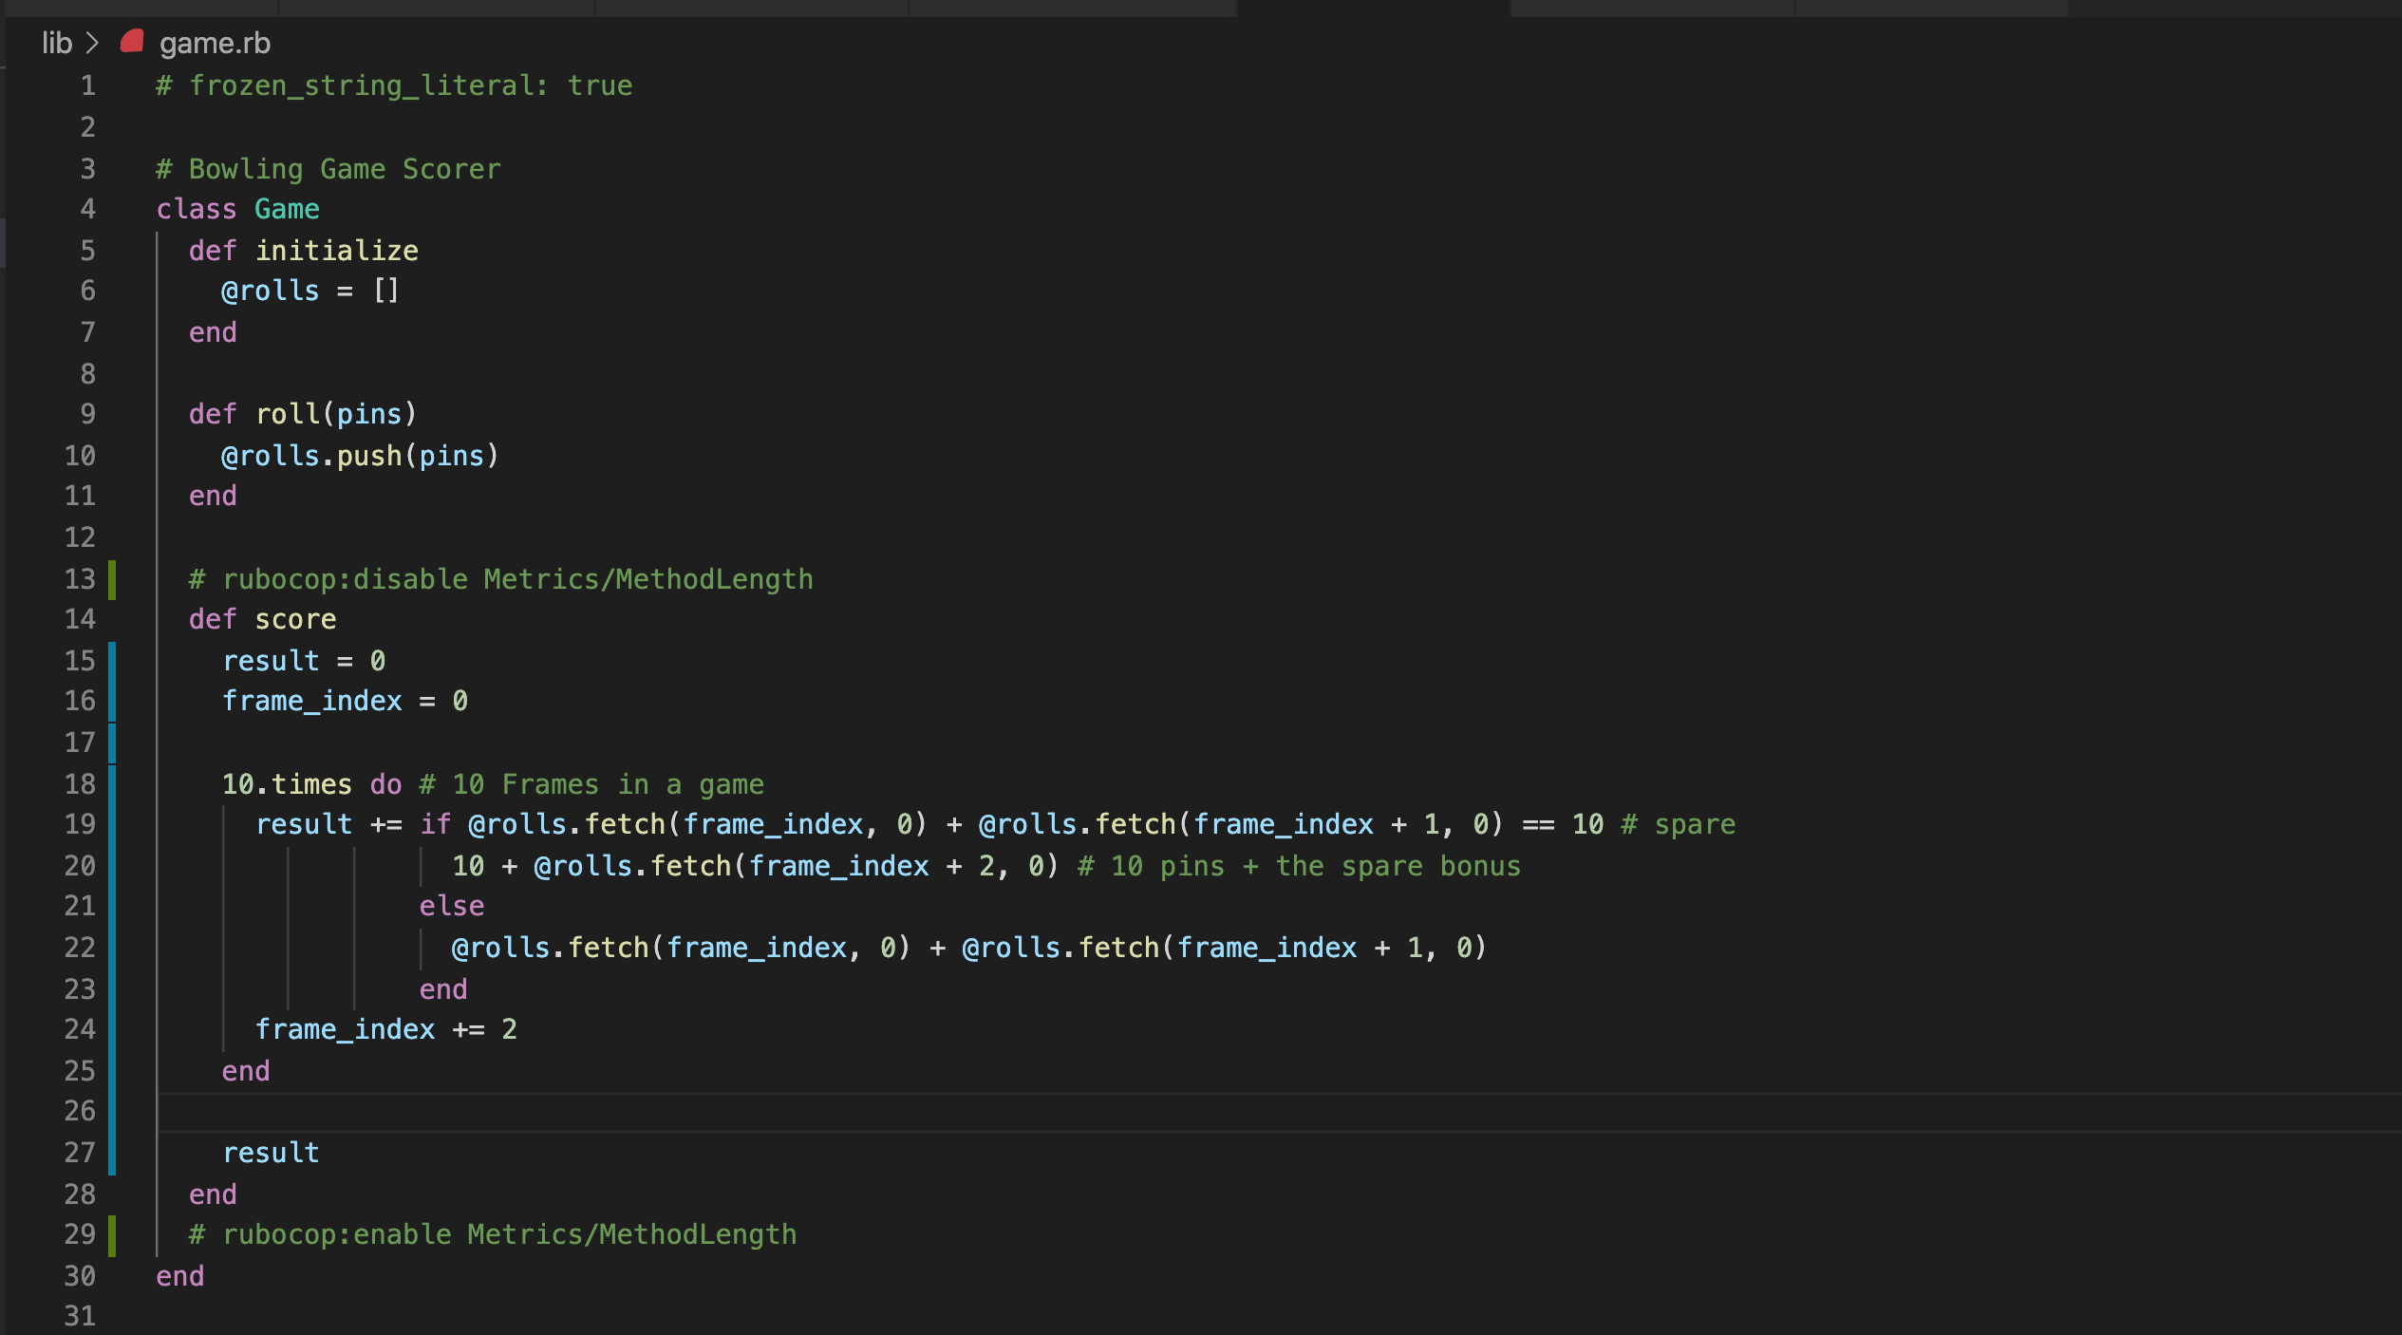Click the @rolls = [] assignment on line 6

click(308, 291)
